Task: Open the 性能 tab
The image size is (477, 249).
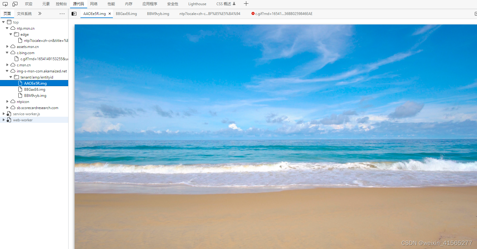Action: (111, 4)
